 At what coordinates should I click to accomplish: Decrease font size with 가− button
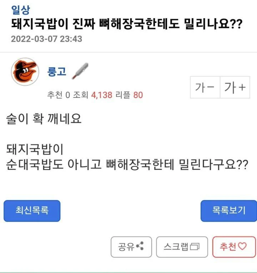[205, 87]
